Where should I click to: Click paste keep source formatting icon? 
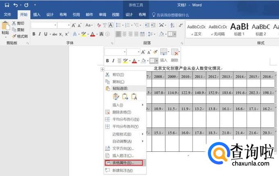116,96
